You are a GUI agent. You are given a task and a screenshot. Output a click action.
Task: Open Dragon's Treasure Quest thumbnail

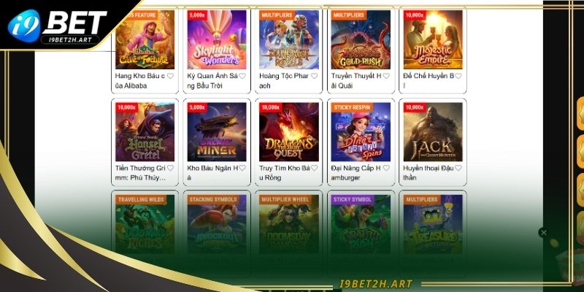[x=289, y=132]
